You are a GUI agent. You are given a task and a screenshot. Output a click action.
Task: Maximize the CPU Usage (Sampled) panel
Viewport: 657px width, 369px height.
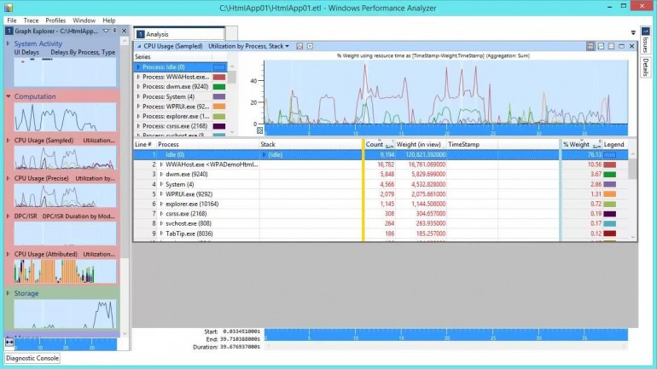(x=622, y=46)
